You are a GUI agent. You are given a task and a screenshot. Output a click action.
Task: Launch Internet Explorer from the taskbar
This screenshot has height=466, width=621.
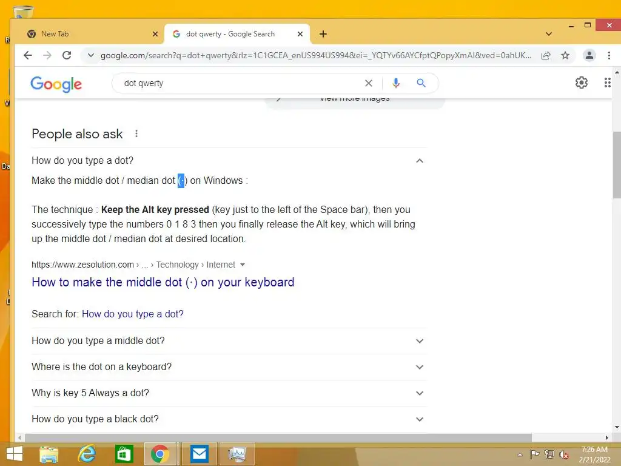[87, 454]
